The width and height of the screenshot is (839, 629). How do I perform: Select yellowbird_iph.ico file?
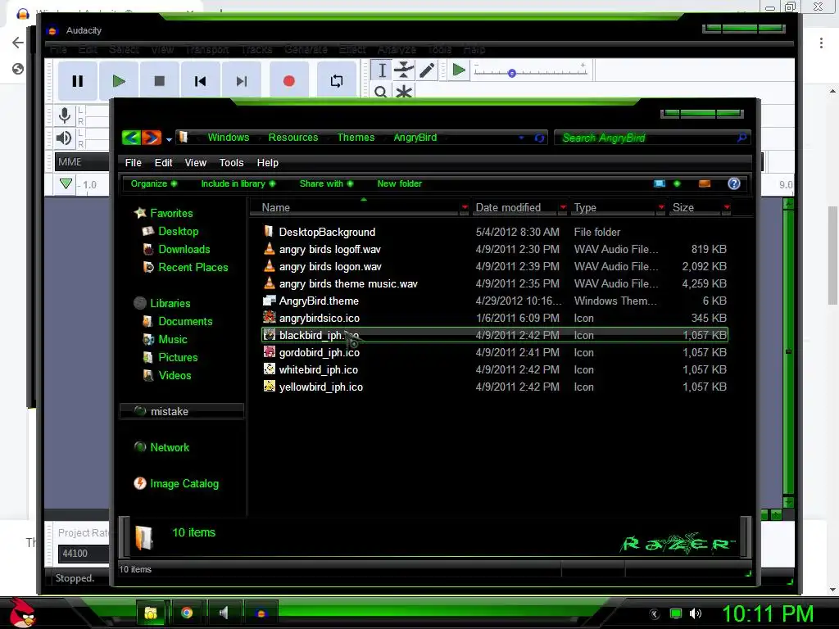pos(320,387)
